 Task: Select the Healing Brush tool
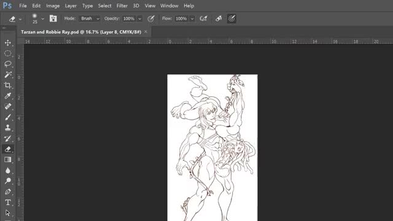pyautogui.click(x=8, y=106)
